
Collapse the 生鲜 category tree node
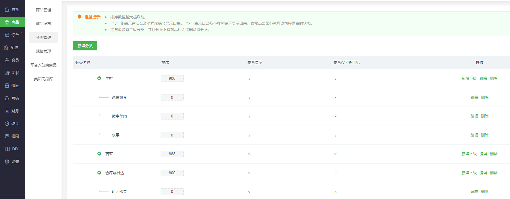99,78
